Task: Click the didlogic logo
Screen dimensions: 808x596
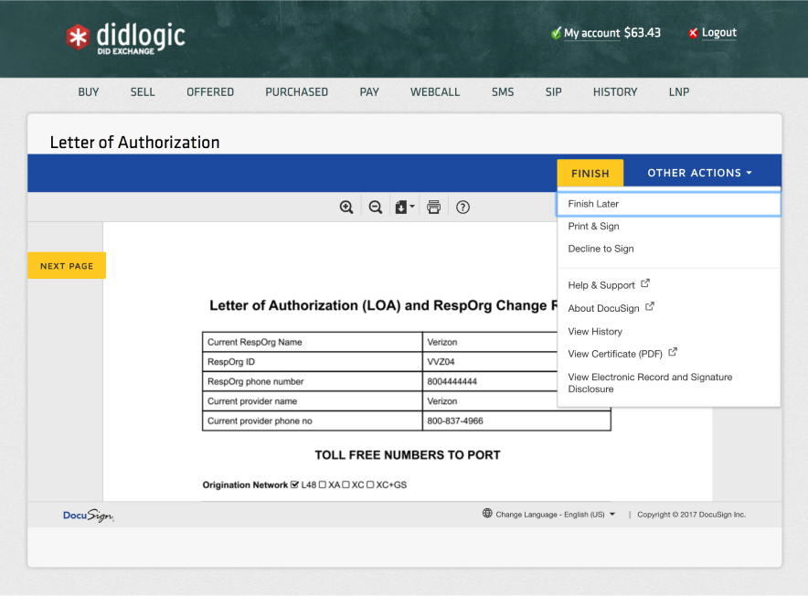Action: tap(125, 37)
